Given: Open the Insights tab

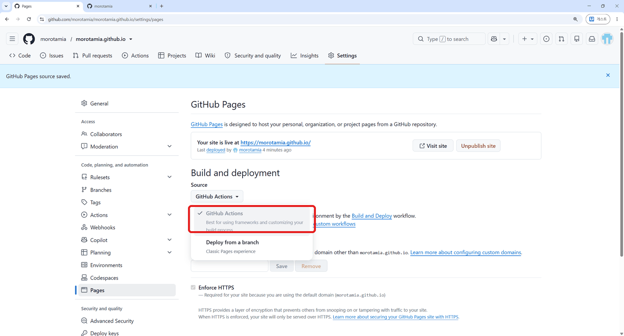Looking at the screenshot, I should pyautogui.click(x=305, y=55).
